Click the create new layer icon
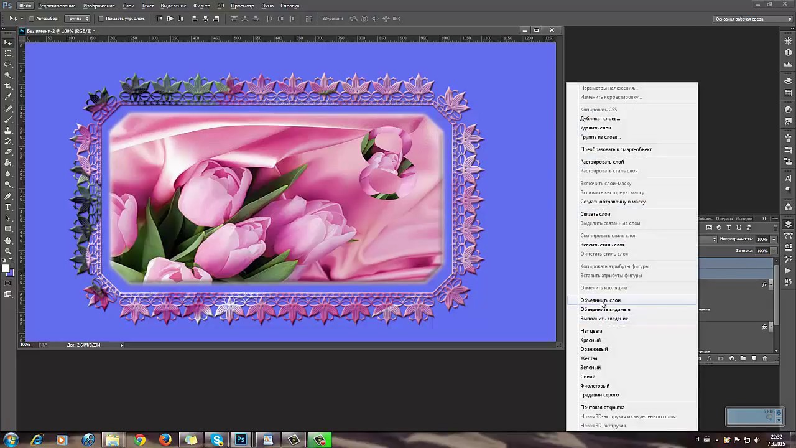 click(x=754, y=358)
